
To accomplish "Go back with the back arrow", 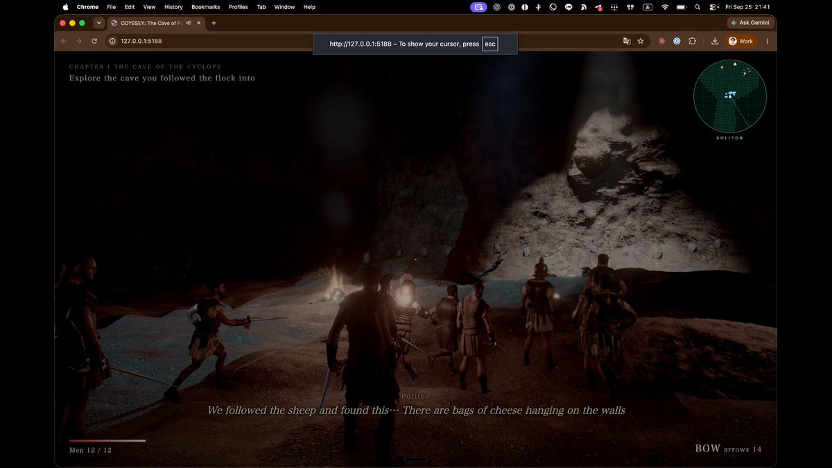I will 64,41.
